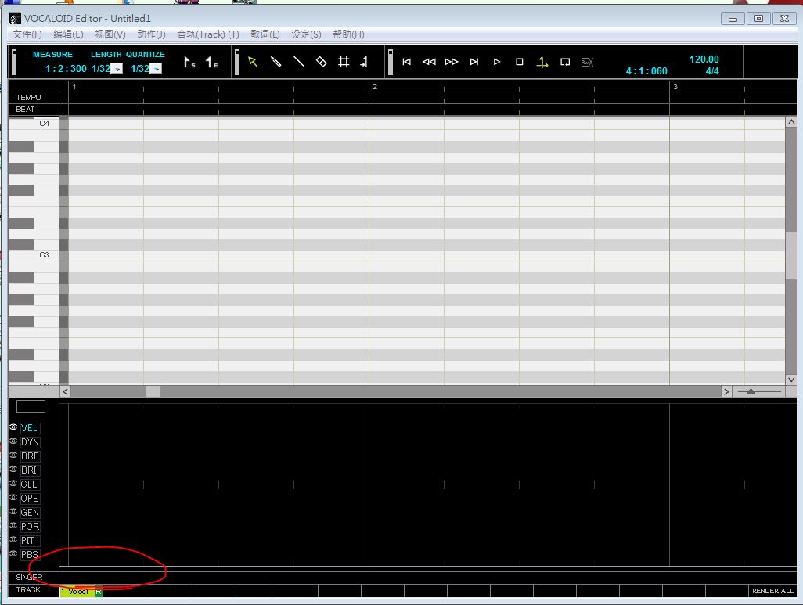Screen dimensions: 803x605
Task: Click the ReWire icon
Action: pos(588,63)
